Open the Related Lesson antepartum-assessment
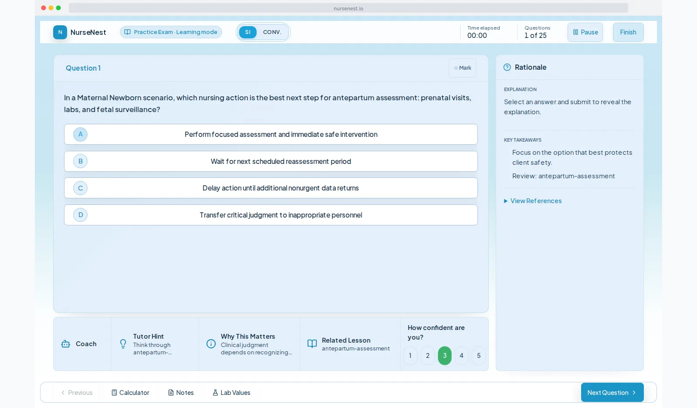This screenshot has height=408, width=697. click(x=350, y=344)
